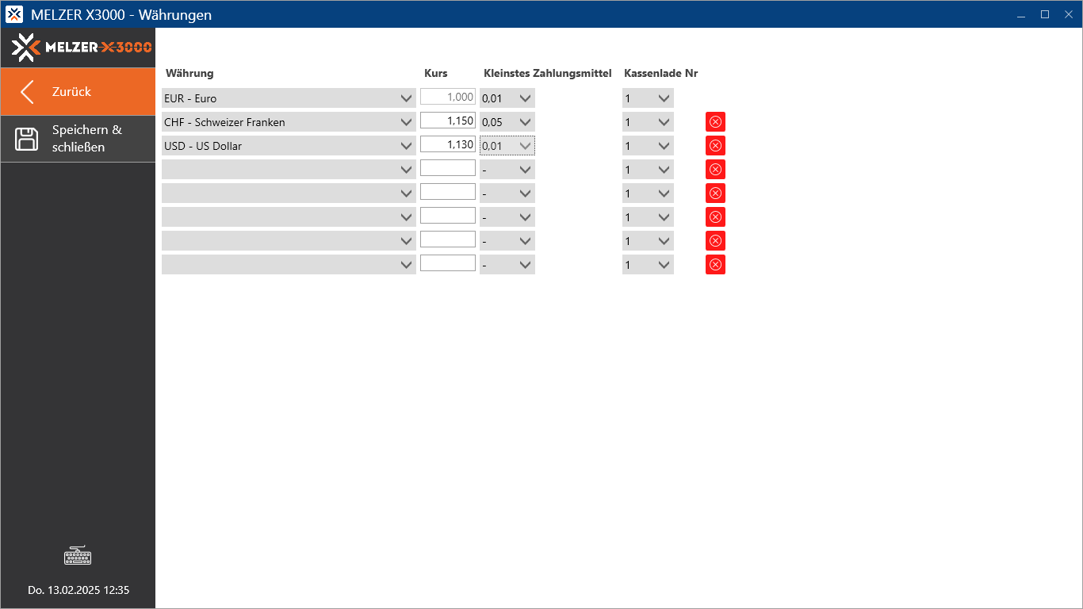Open the USD smallest denomination 0,01 dropdown

pyautogui.click(x=507, y=146)
